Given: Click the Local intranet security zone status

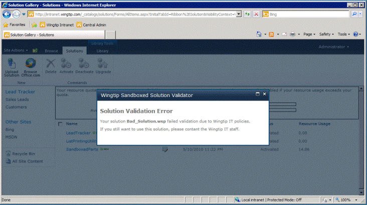Looking at the screenshot, I should tap(268, 200).
